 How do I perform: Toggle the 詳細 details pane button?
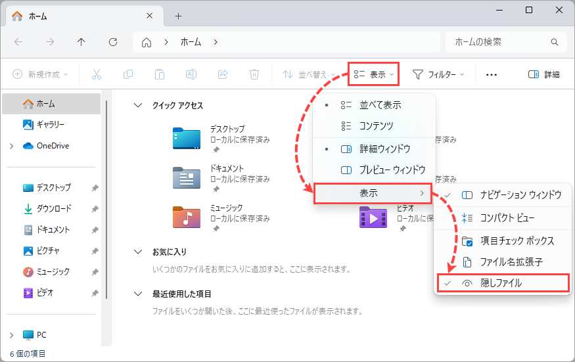[x=544, y=74]
